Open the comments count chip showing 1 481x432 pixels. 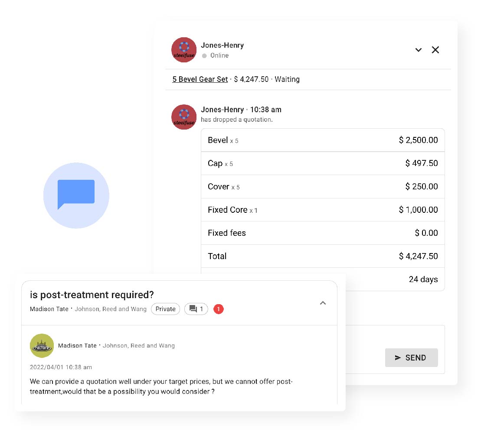click(196, 309)
